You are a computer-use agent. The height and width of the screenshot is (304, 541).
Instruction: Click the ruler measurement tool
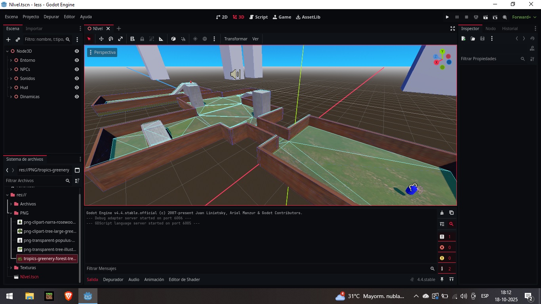tap(161, 39)
